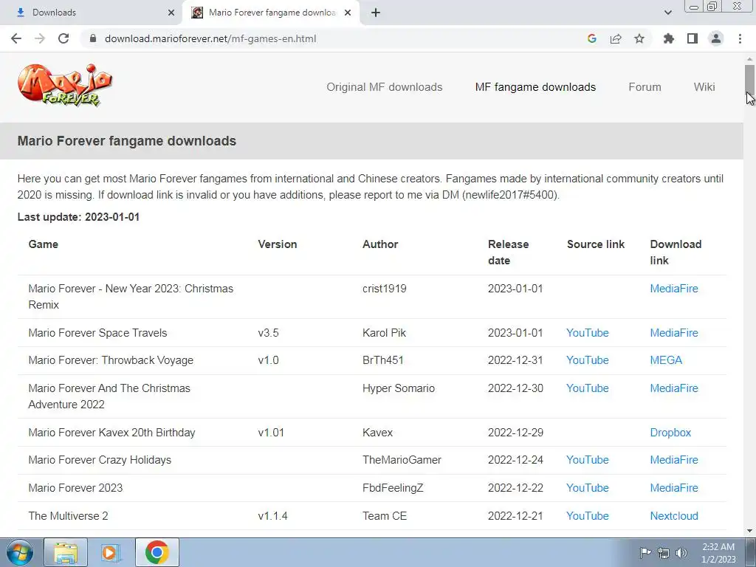Click the network tray icon
The height and width of the screenshot is (567, 756).
pyautogui.click(x=664, y=552)
